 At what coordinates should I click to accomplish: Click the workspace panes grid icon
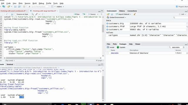52,6
